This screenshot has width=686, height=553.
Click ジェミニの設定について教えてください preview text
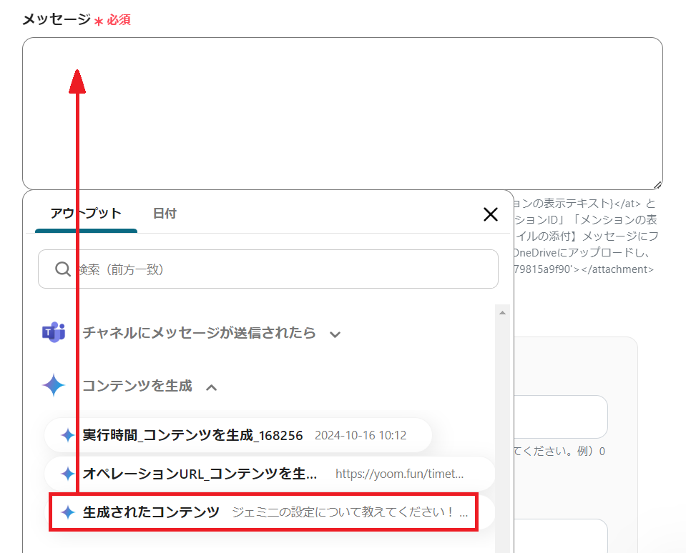click(350, 512)
